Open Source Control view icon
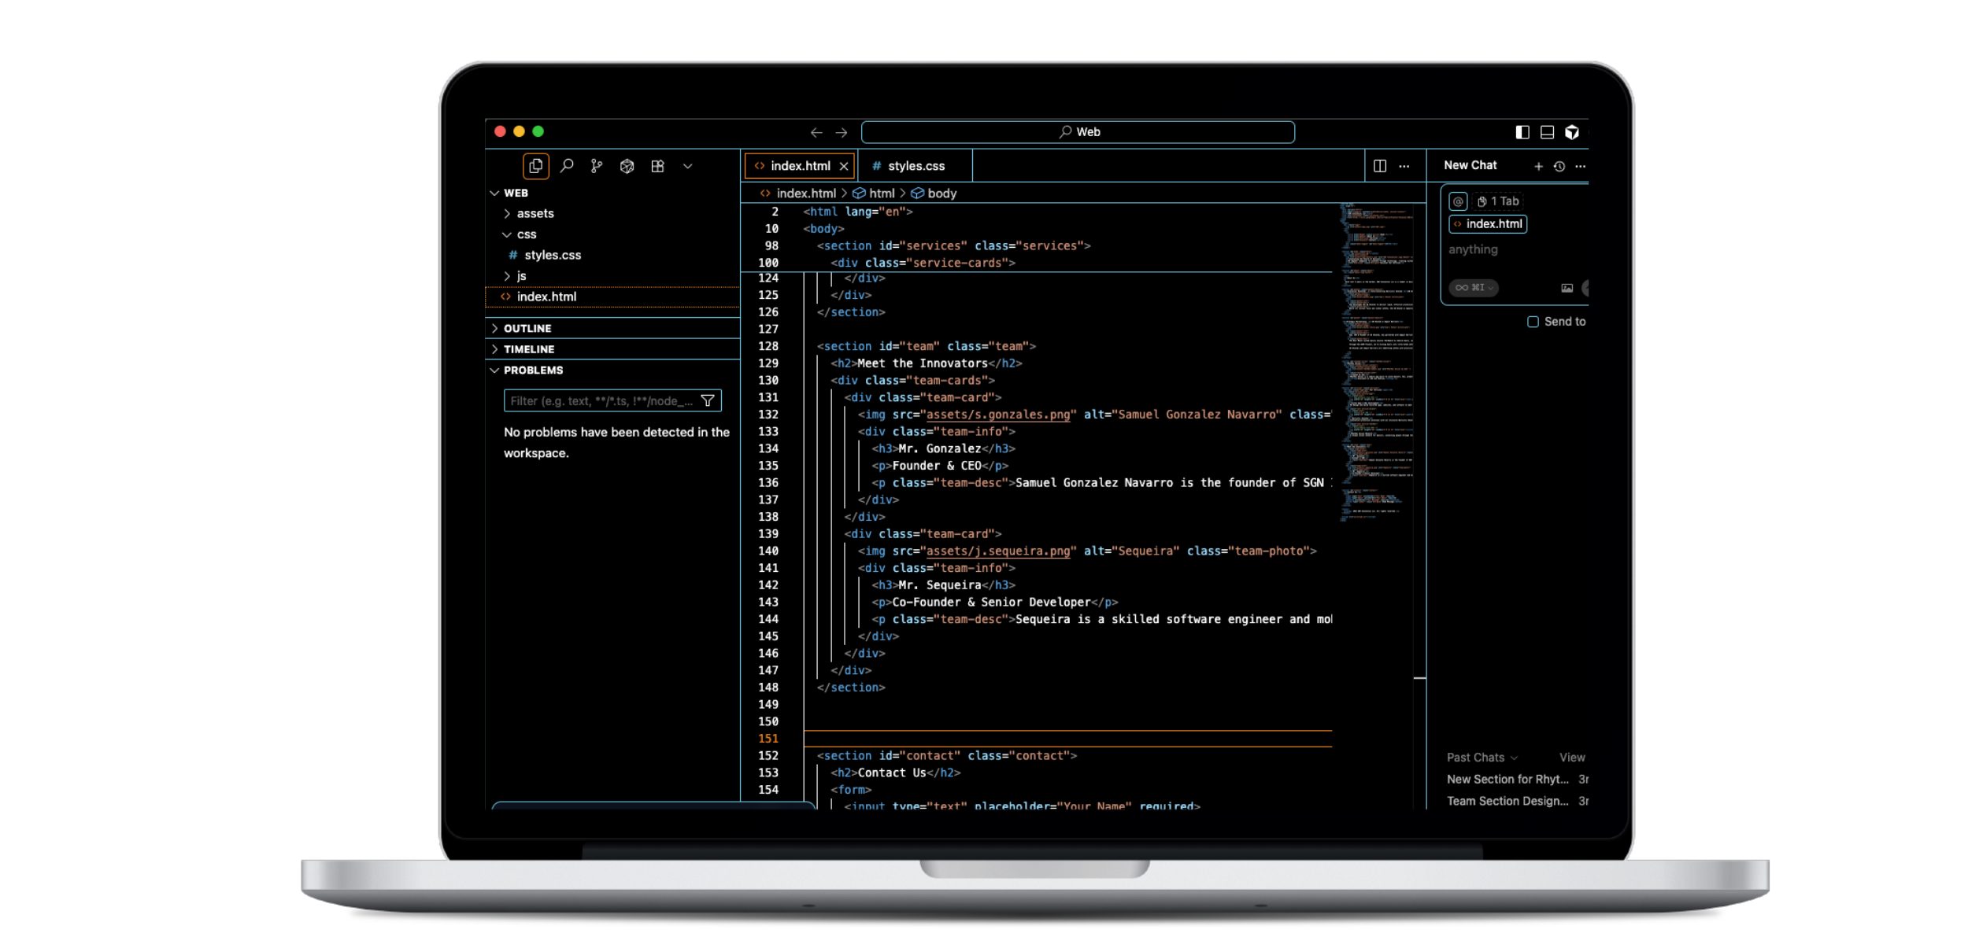The height and width of the screenshot is (944, 1968). pos(597,166)
